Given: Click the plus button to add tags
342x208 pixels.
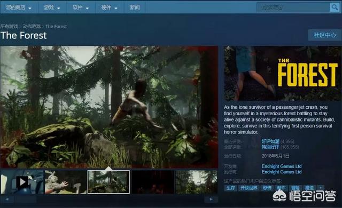Looking at the screenshot, I should (321, 188).
